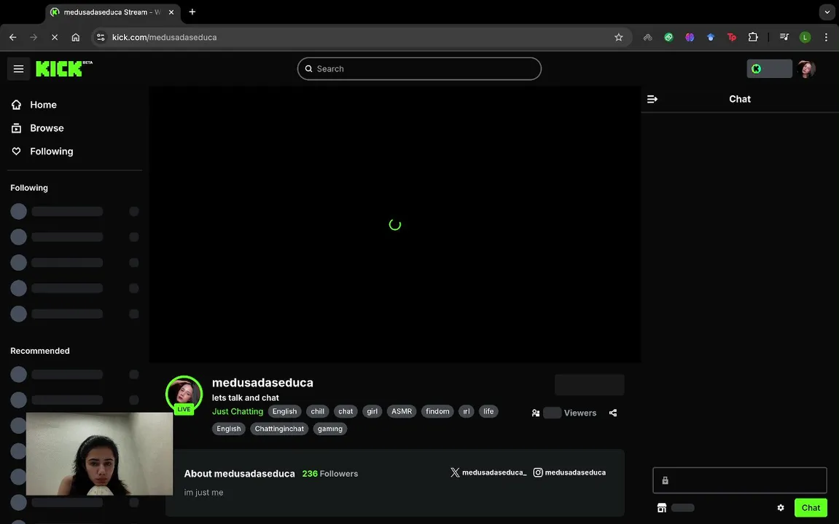The height and width of the screenshot is (524, 839).
Task: Click the gray cloud extension icon
Action: pos(647,37)
